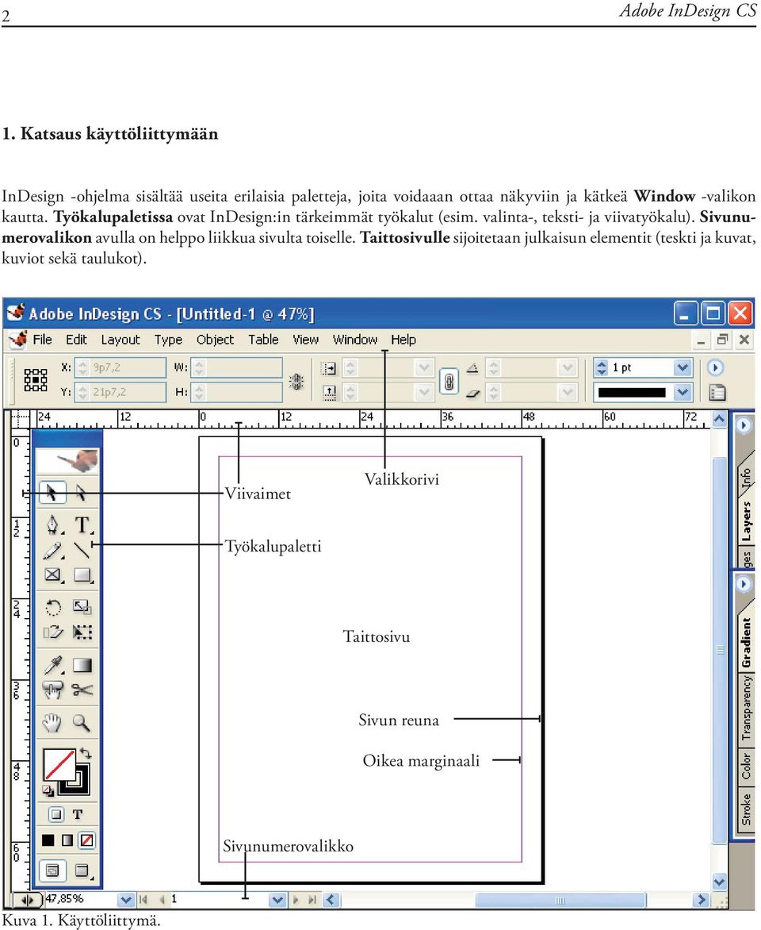Open the Color panel tab

(x=746, y=766)
